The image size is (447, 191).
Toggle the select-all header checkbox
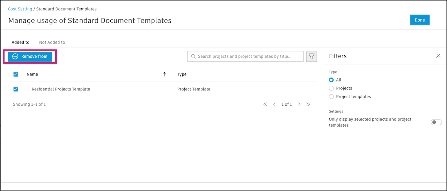click(x=16, y=74)
